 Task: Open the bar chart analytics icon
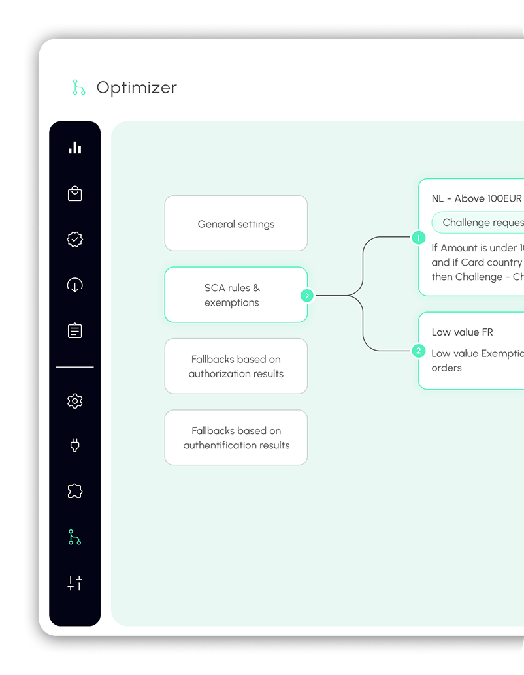tap(75, 148)
